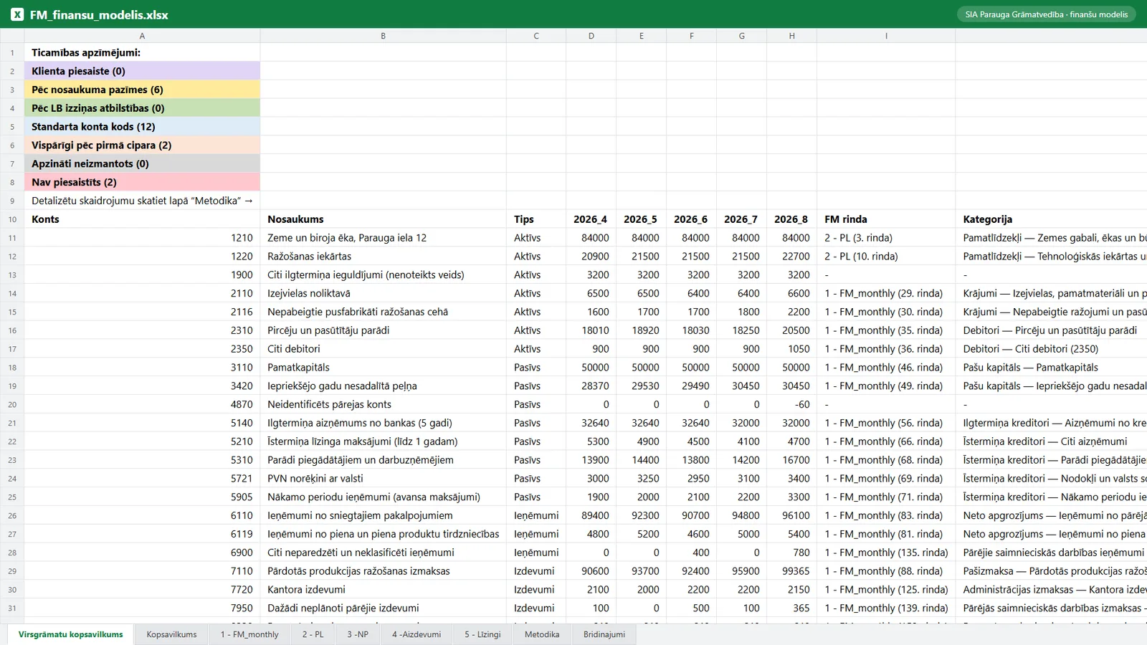Click the purple 'Klienta piesaiste (0)' cell
The width and height of the screenshot is (1147, 645).
click(142, 71)
